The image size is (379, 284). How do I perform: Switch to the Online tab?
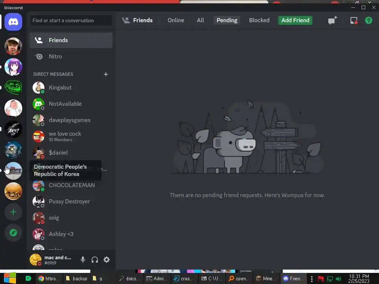coord(176,20)
